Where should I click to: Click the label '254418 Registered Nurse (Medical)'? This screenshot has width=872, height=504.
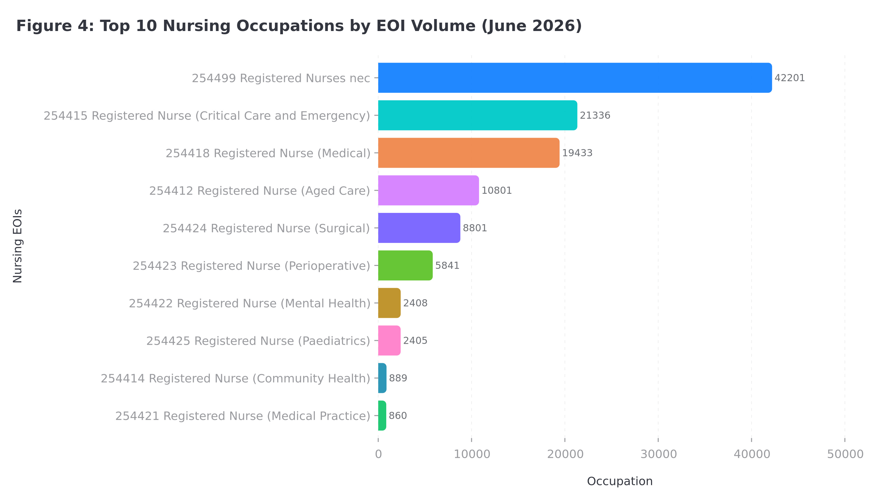tap(268, 153)
